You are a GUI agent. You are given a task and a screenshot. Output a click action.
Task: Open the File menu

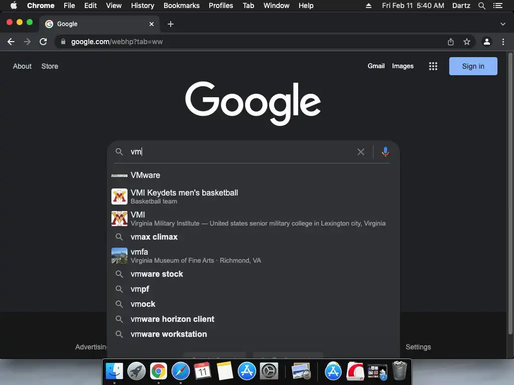[x=69, y=6]
